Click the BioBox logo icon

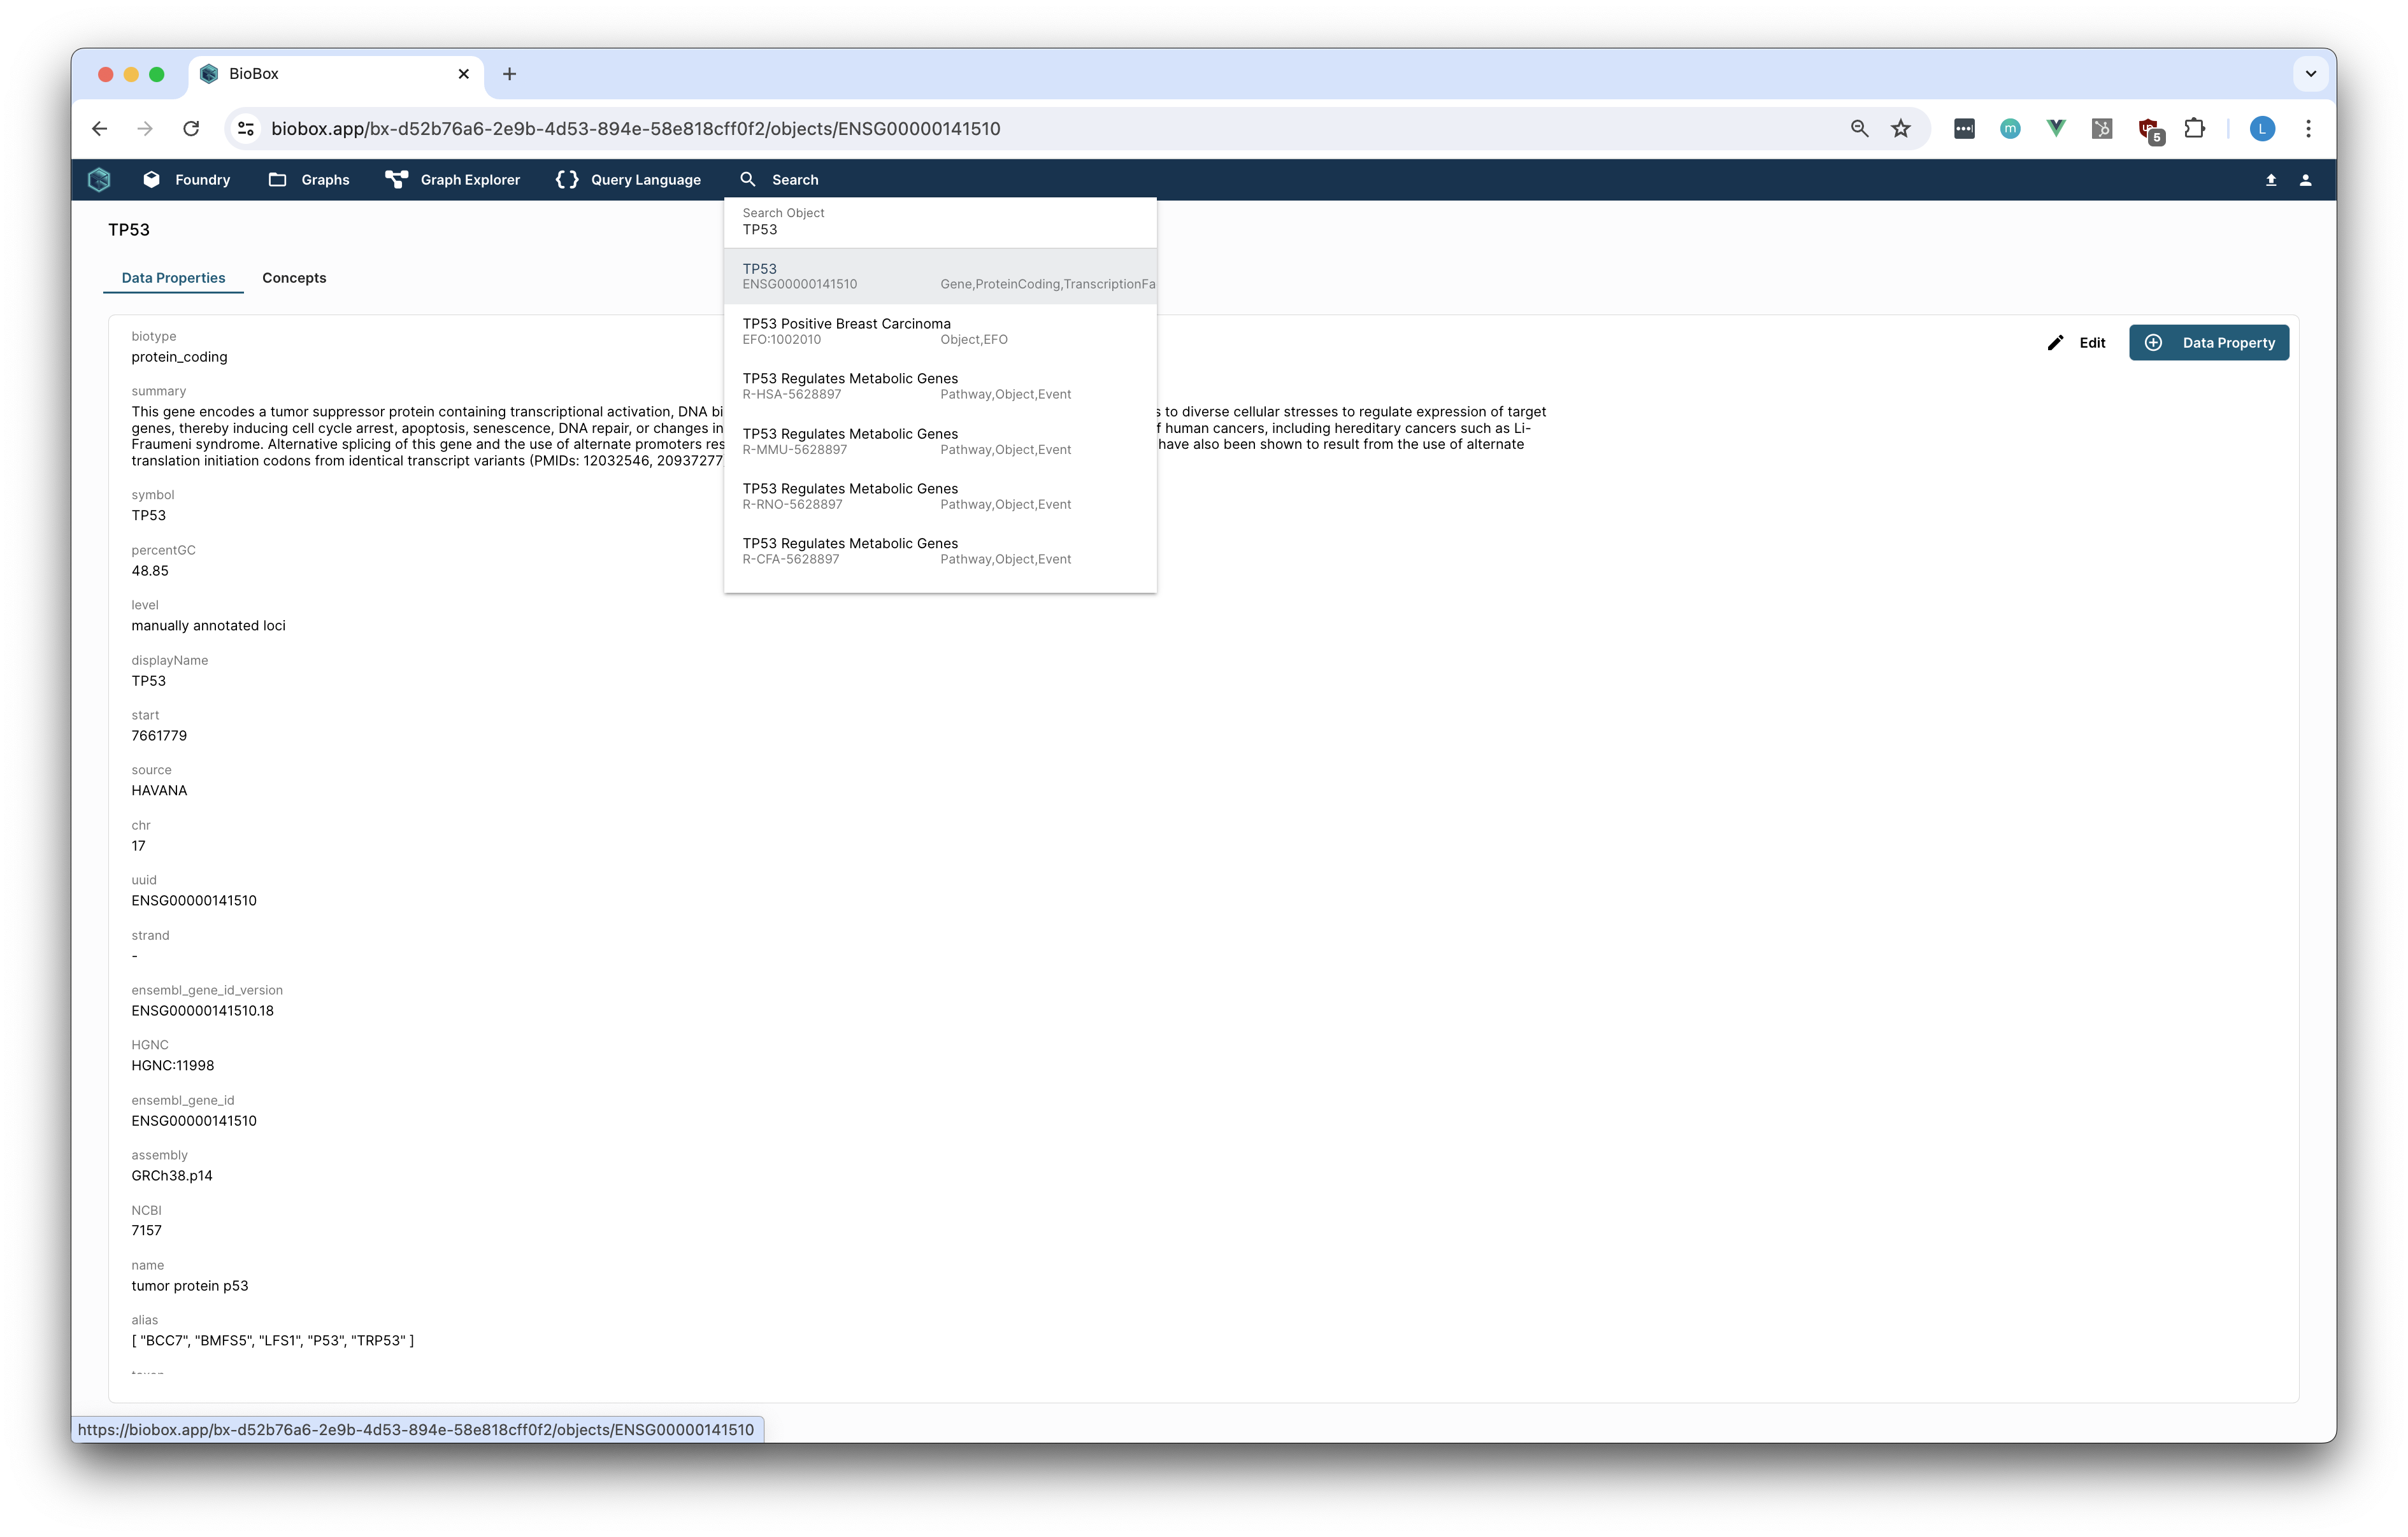click(99, 180)
